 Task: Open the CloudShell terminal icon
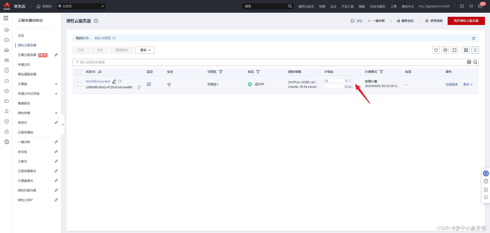462,6
